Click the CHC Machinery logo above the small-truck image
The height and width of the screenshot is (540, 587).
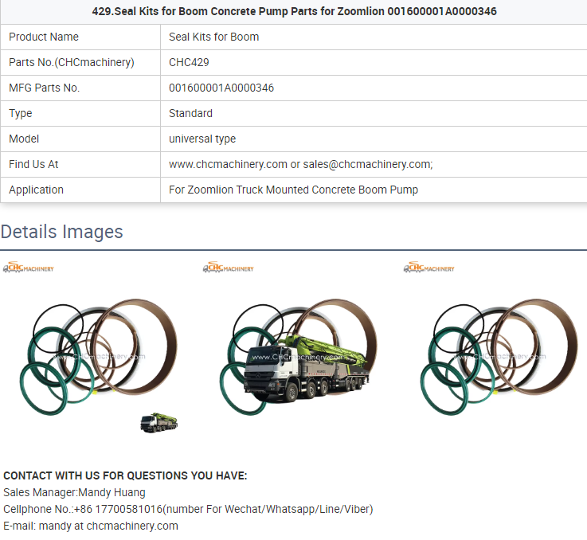pyautogui.click(x=29, y=268)
